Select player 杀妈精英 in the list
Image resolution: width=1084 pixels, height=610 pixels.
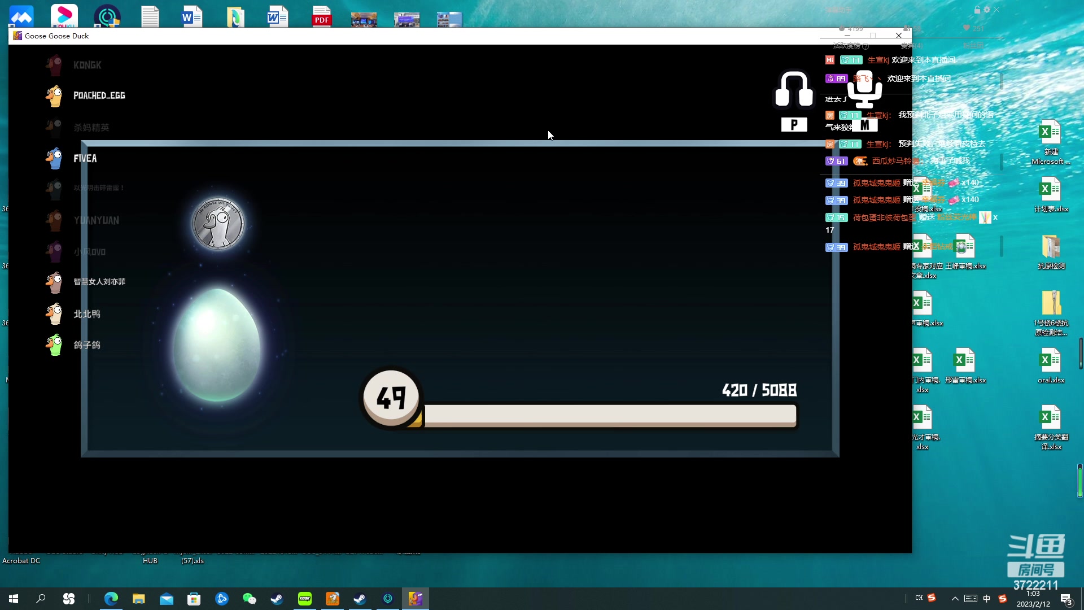pos(91,128)
